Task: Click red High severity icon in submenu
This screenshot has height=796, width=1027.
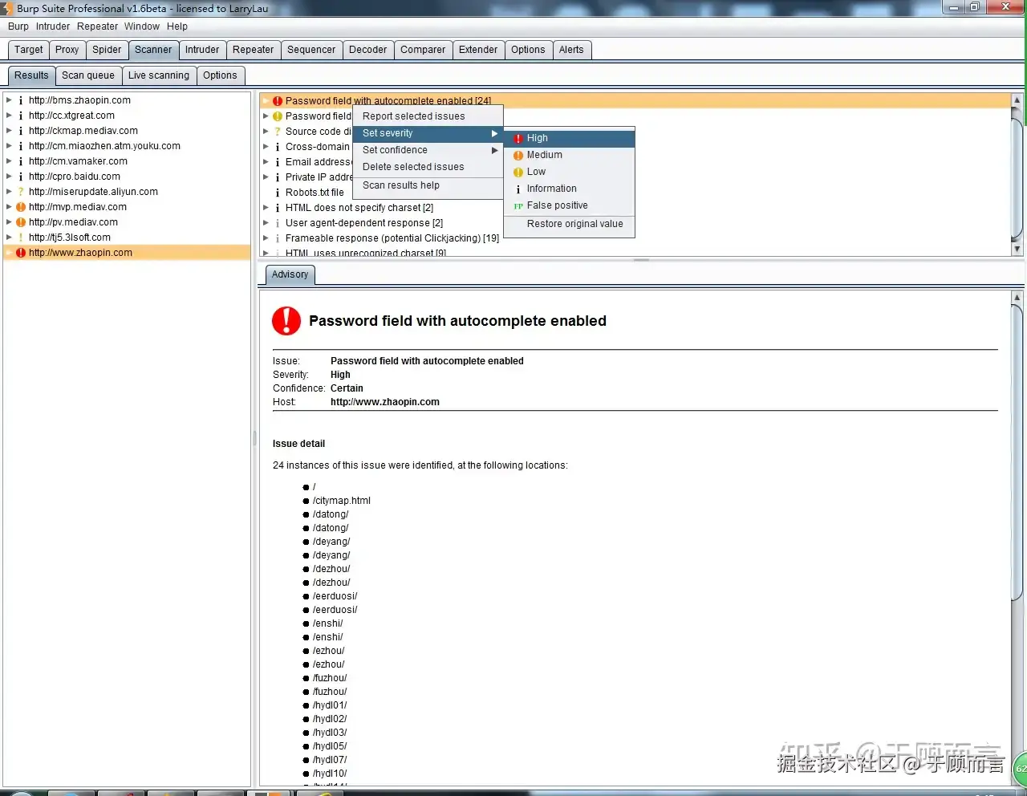Action: pyautogui.click(x=518, y=139)
